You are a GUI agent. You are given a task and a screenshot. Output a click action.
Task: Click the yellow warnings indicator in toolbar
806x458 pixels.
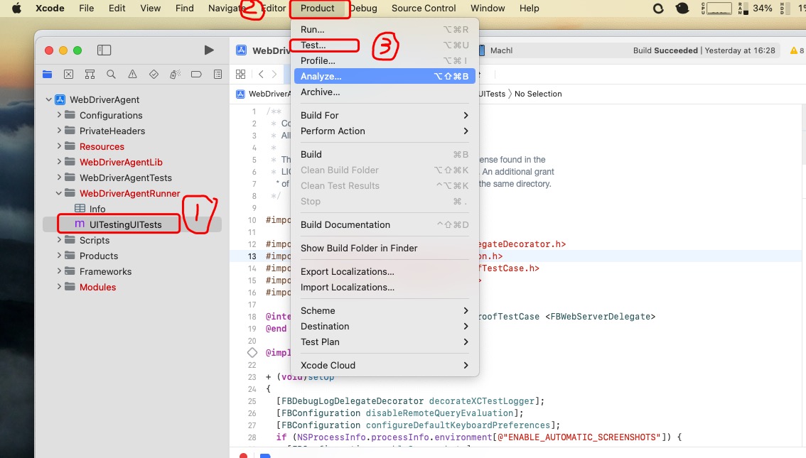tap(797, 50)
